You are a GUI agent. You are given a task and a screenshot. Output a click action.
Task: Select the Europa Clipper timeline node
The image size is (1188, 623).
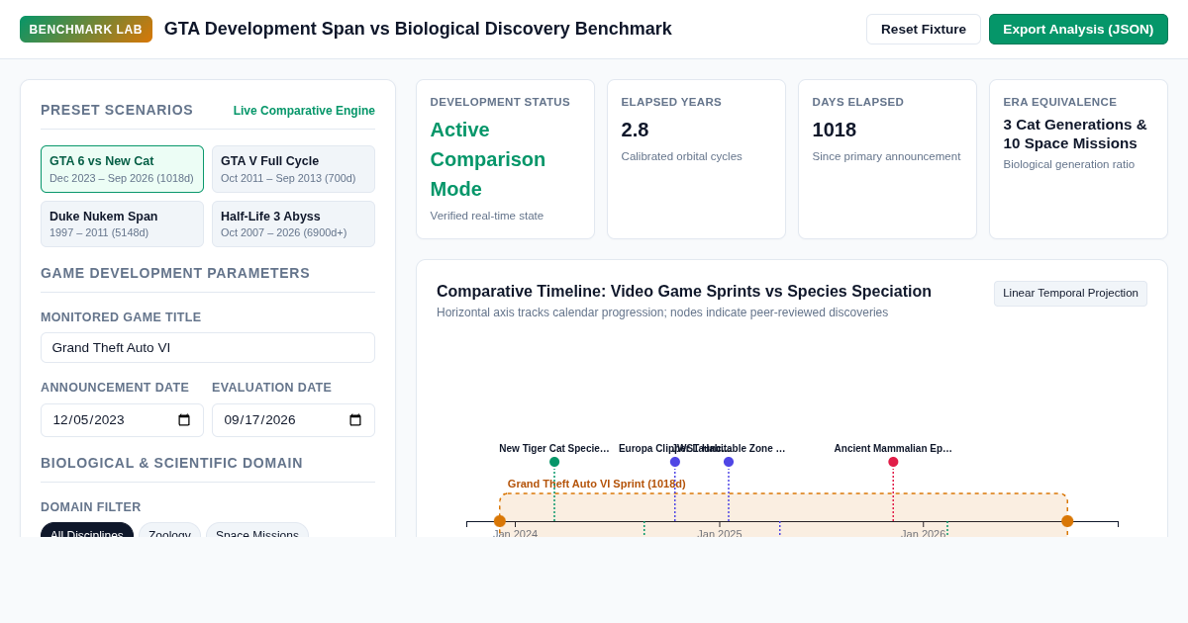(x=675, y=462)
